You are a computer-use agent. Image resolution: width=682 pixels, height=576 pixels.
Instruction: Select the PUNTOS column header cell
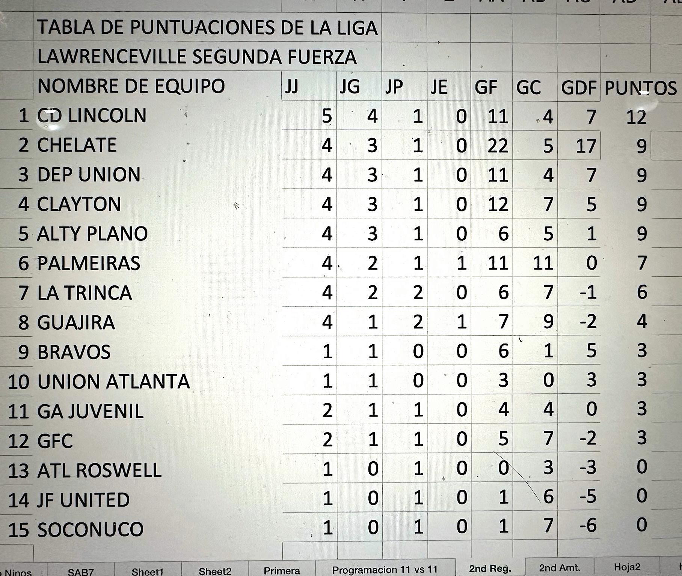point(640,87)
